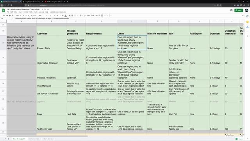Switch to the Detection Calc sheet tab

tap(35, 139)
